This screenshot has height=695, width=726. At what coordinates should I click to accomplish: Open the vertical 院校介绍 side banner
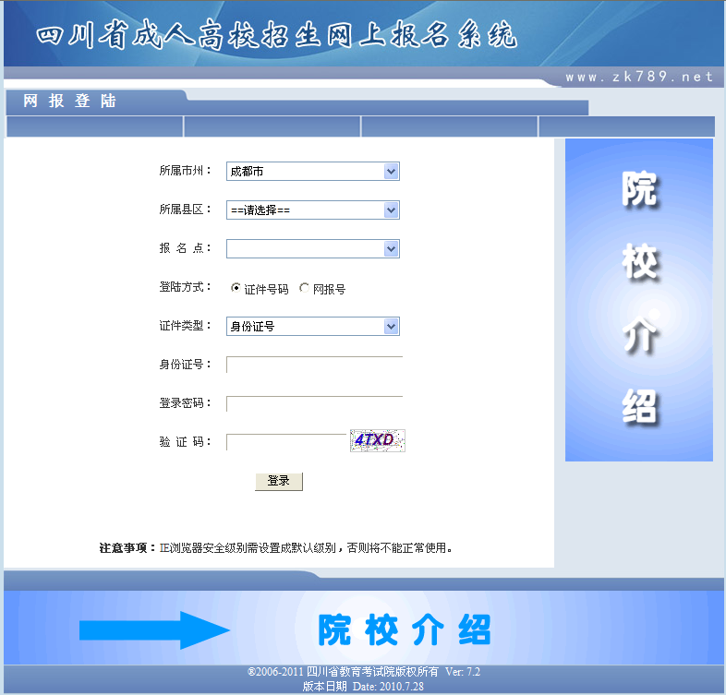coord(638,300)
